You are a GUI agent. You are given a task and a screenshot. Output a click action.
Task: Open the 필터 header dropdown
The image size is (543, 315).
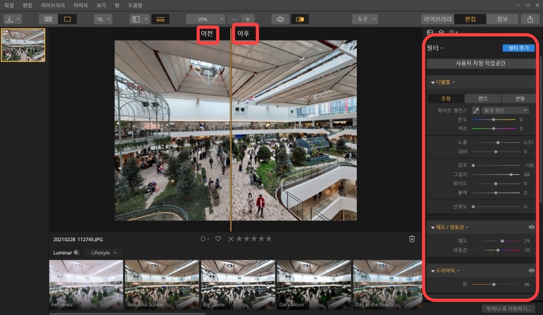[x=435, y=48]
